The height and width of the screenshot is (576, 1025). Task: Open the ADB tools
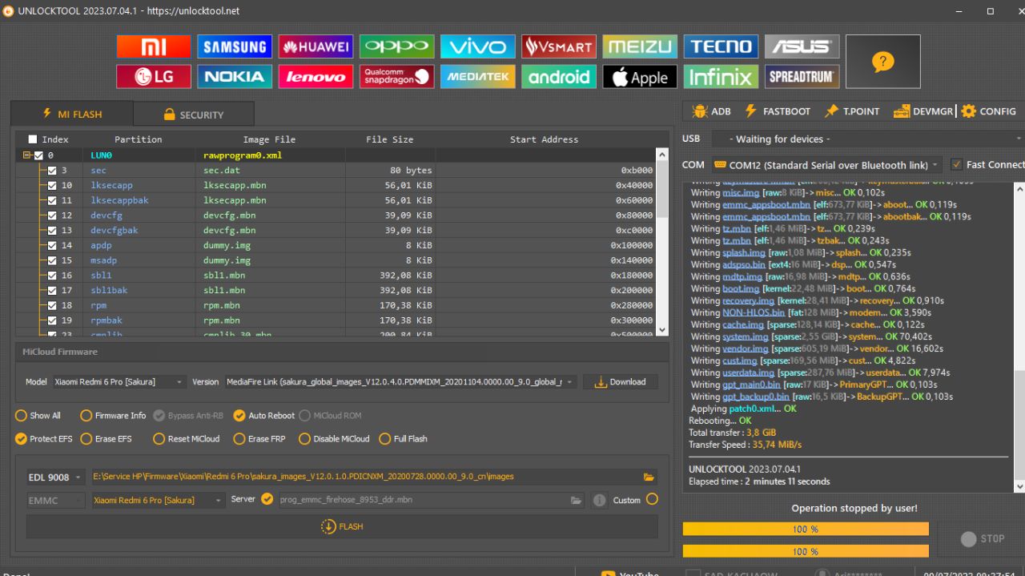711,111
